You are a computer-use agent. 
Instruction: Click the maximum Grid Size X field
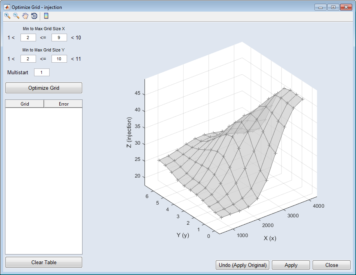[59, 38]
